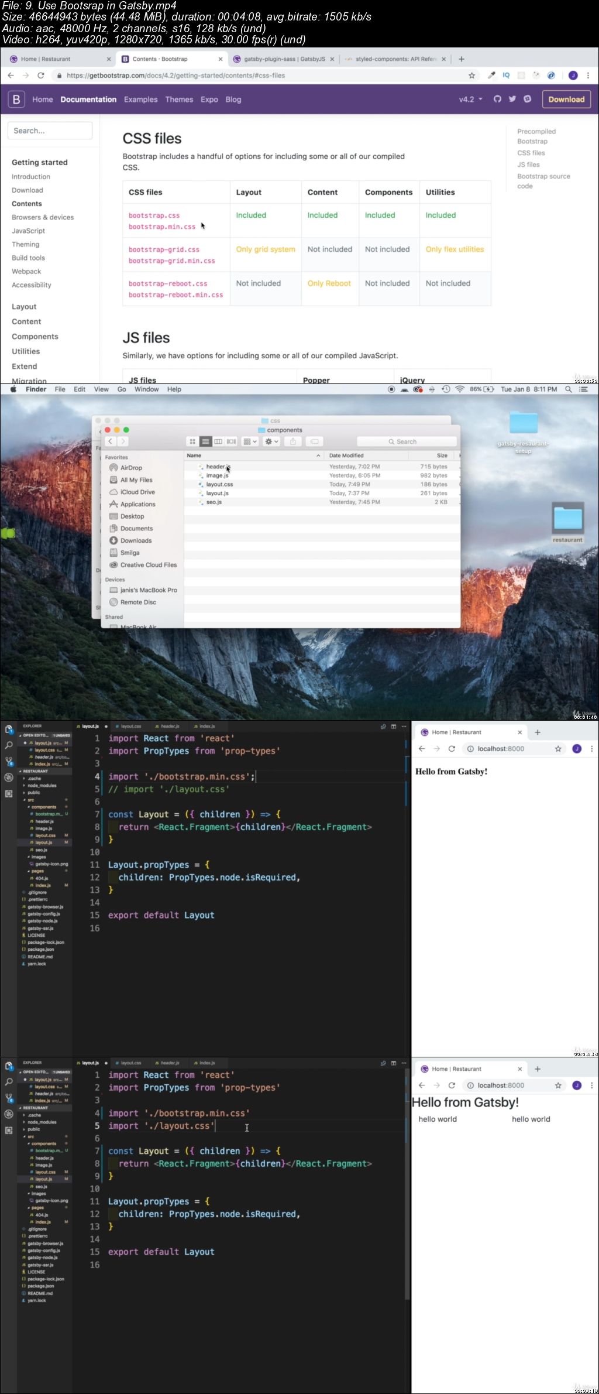This screenshot has width=599, height=1394.
Task: Open More Actions ellipsis in bottom frame VS Code
Action: tap(404, 1063)
